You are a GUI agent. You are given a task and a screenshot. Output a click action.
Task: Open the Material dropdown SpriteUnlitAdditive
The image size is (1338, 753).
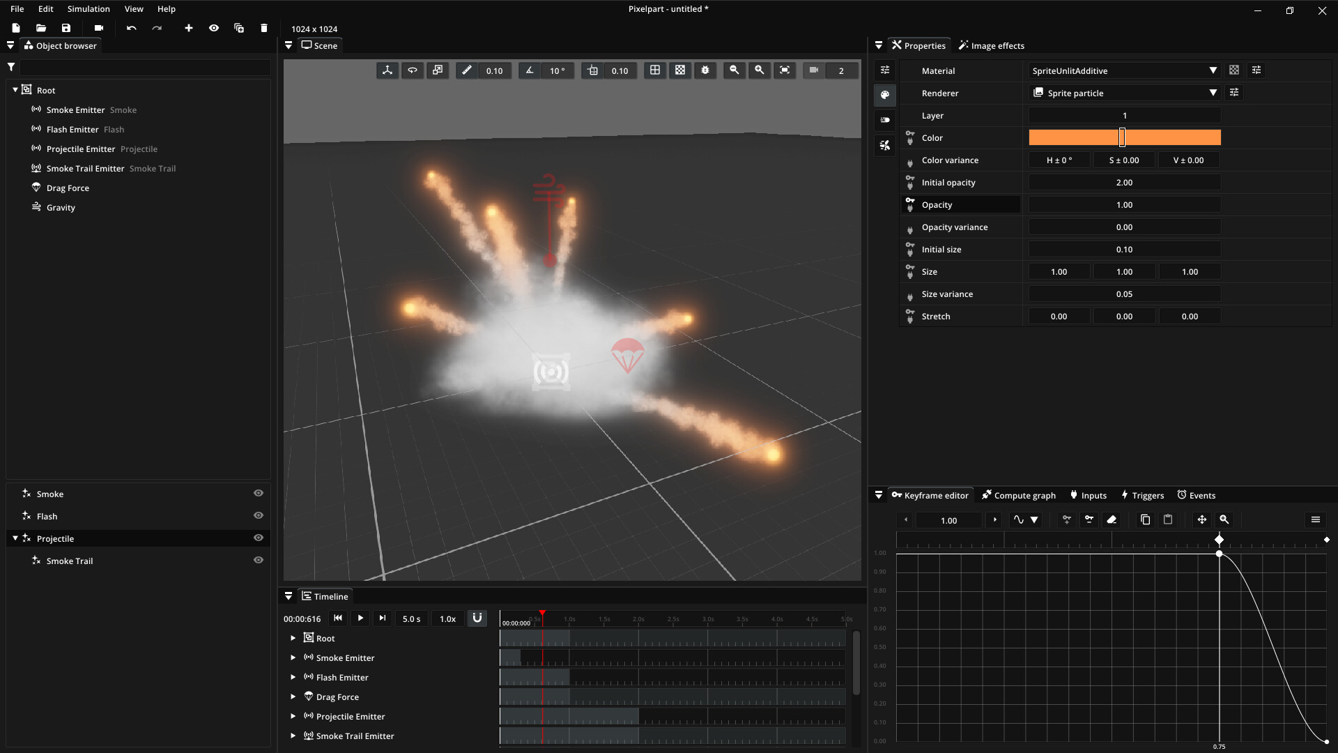[x=1124, y=70]
